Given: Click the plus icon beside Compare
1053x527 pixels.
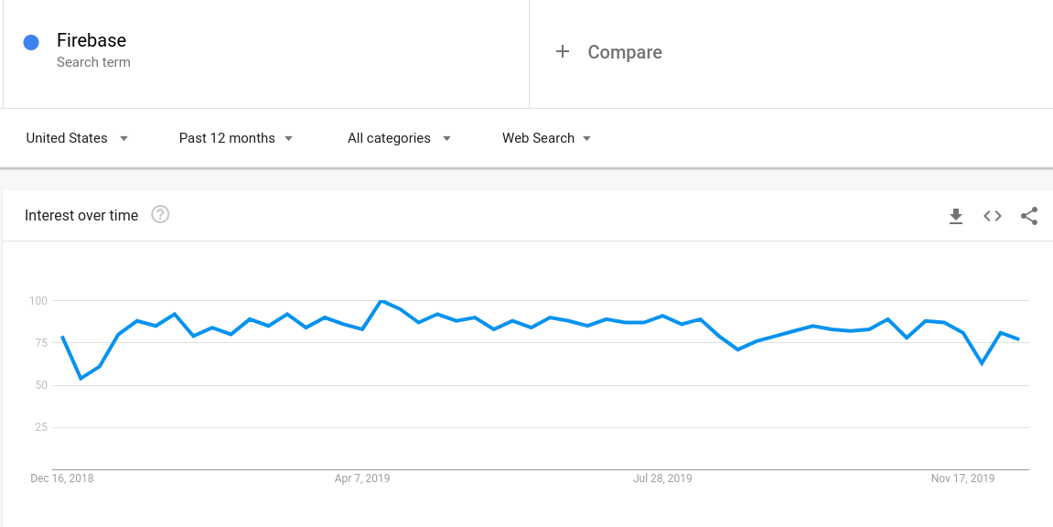Looking at the screenshot, I should [x=563, y=52].
